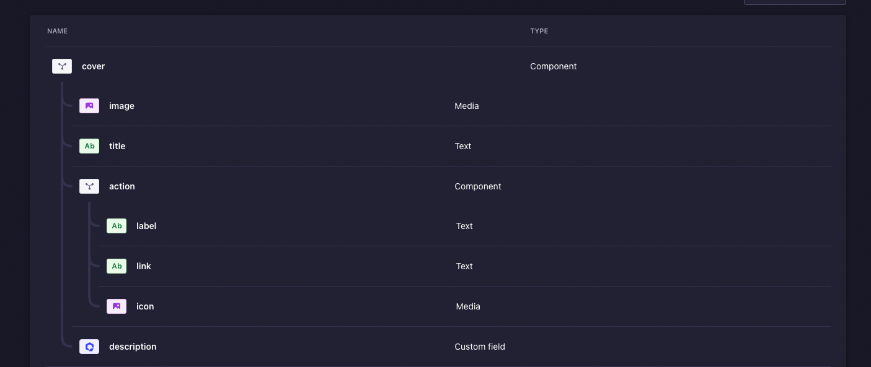Select the nested action component name

122,186
